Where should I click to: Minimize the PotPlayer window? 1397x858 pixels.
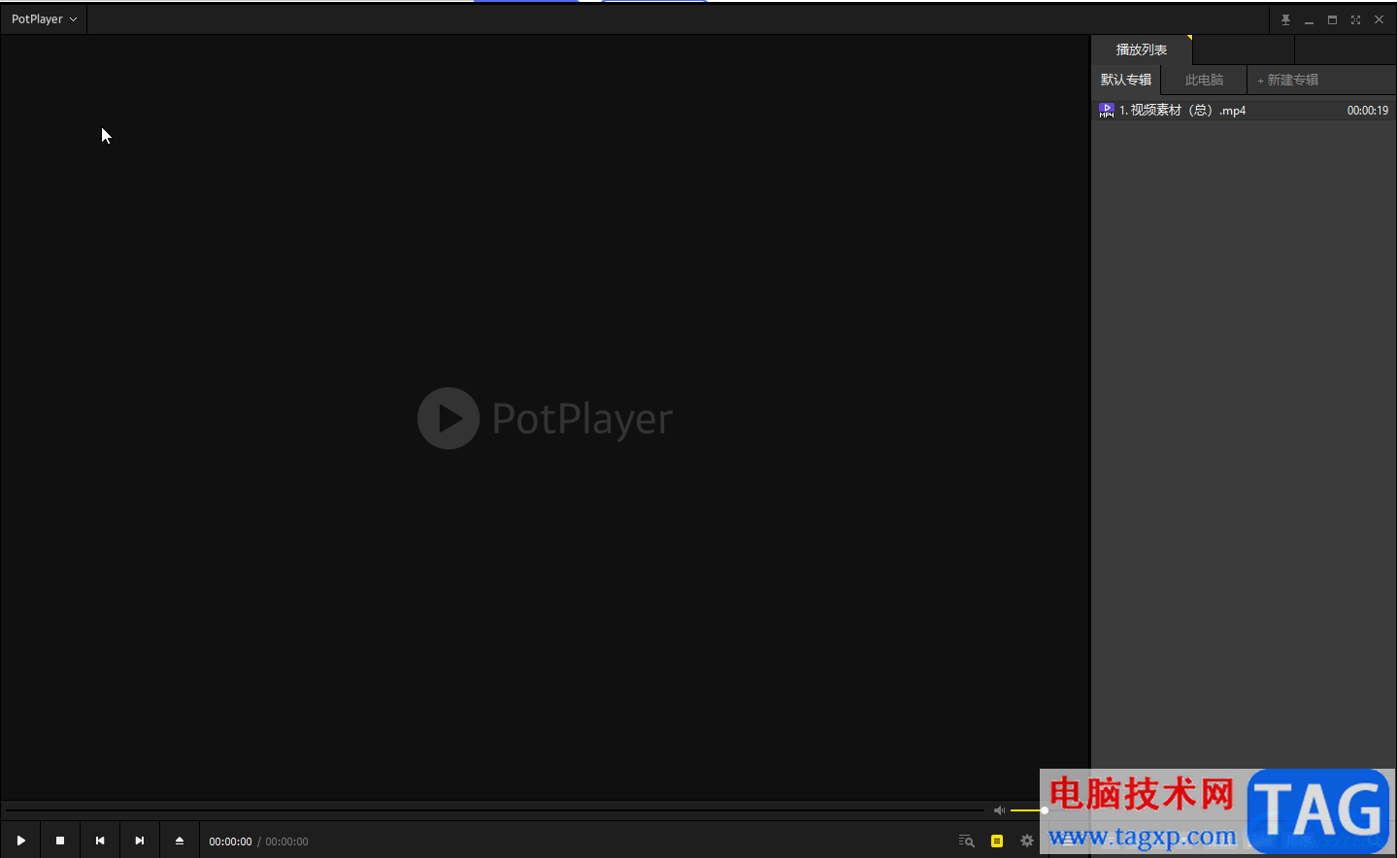click(1309, 19)
